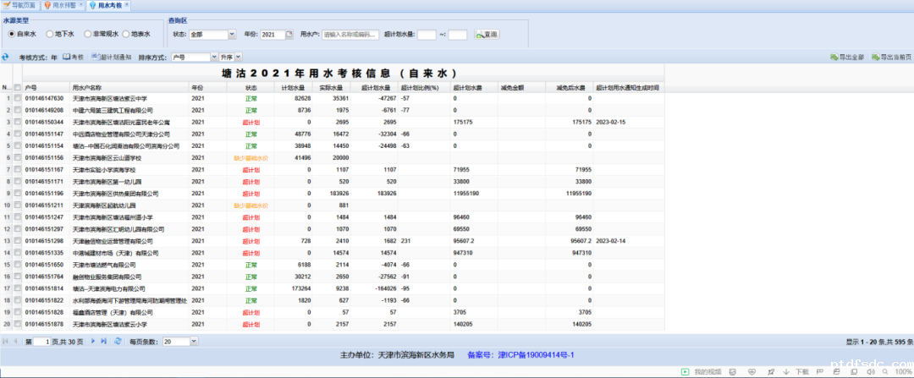This screenshot has width=914, height=378.
Task: Select 地表水 water source radio
Action: 125,35
